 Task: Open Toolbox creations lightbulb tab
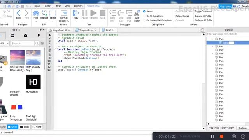point(39,35)
